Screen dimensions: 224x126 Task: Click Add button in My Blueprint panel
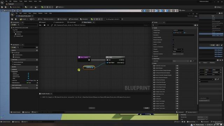(14, 47)
